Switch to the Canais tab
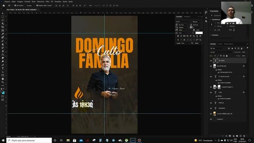Image resolution: width=254 pixels, height=143 pixels. (220, 44)
